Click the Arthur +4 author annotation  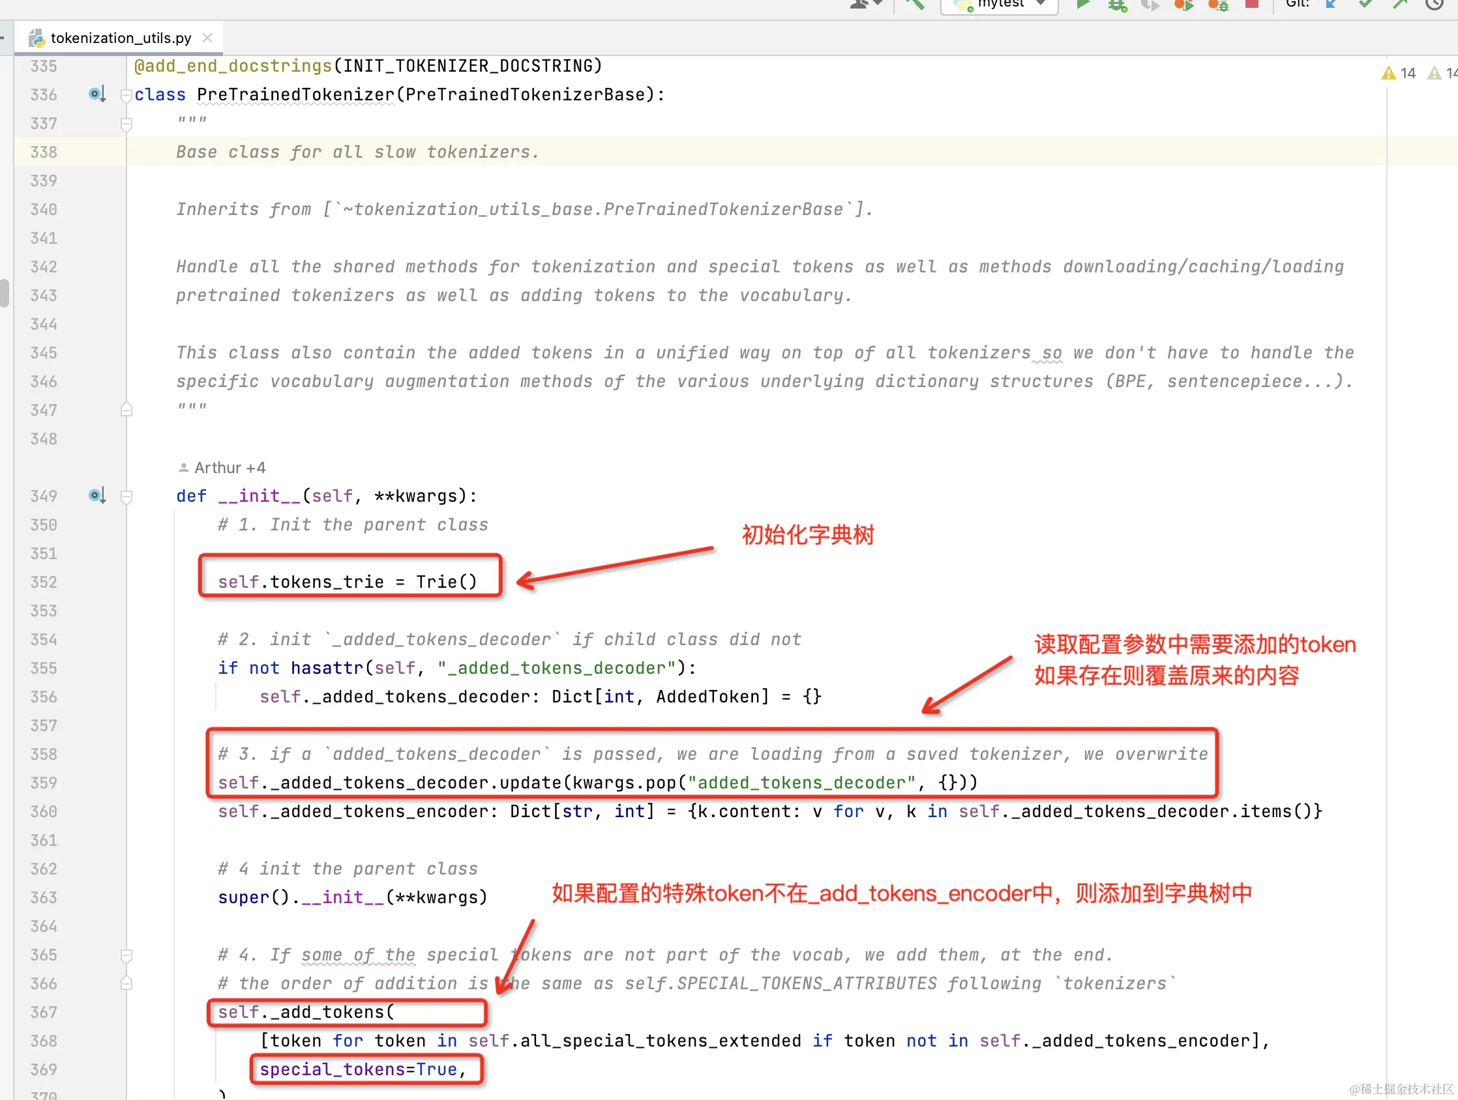(x=229, y=467)
